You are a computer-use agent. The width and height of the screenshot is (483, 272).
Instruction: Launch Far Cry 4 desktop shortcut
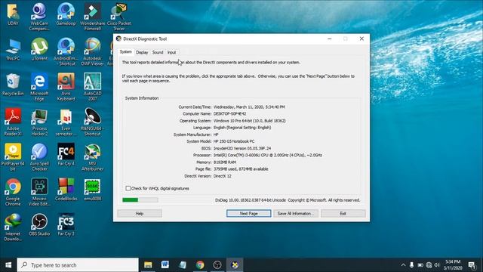pyautogui.click(x=66, y=155)
